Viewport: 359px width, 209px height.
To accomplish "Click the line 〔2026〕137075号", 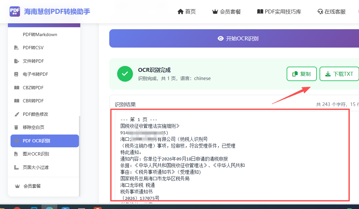I will click(x=140, y=198).
